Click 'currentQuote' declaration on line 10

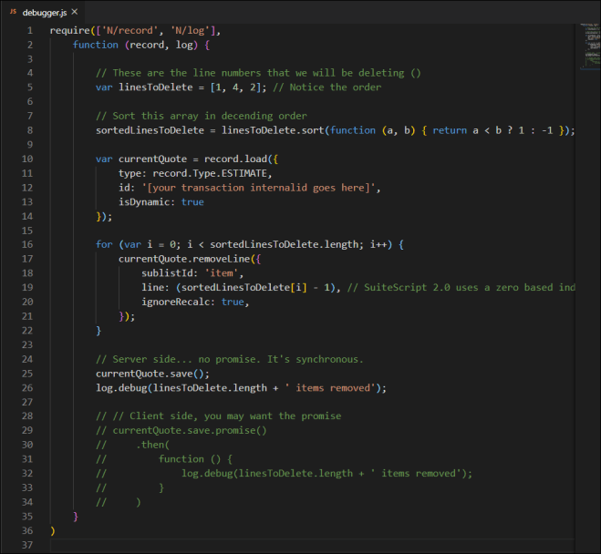pyautogui.click(x=152, y=159)
